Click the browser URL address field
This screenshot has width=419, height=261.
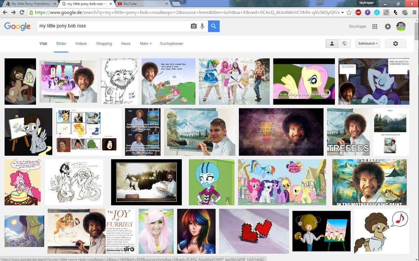[187, 12]
